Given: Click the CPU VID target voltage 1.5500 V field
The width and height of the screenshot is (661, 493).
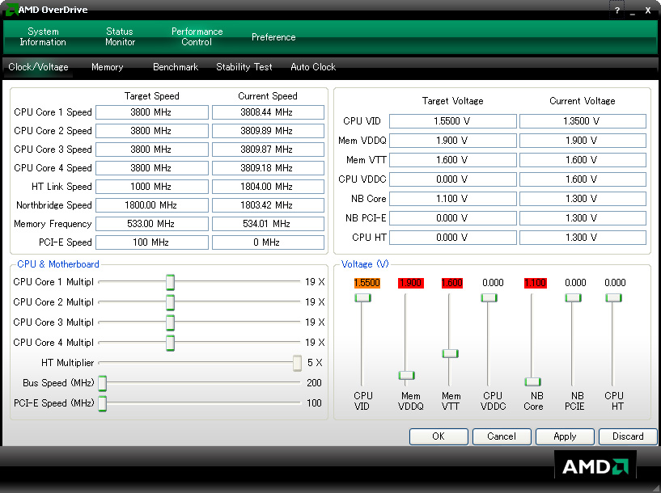Looking at the screenshot, I should pyautogui.click(x=453, y=121).
